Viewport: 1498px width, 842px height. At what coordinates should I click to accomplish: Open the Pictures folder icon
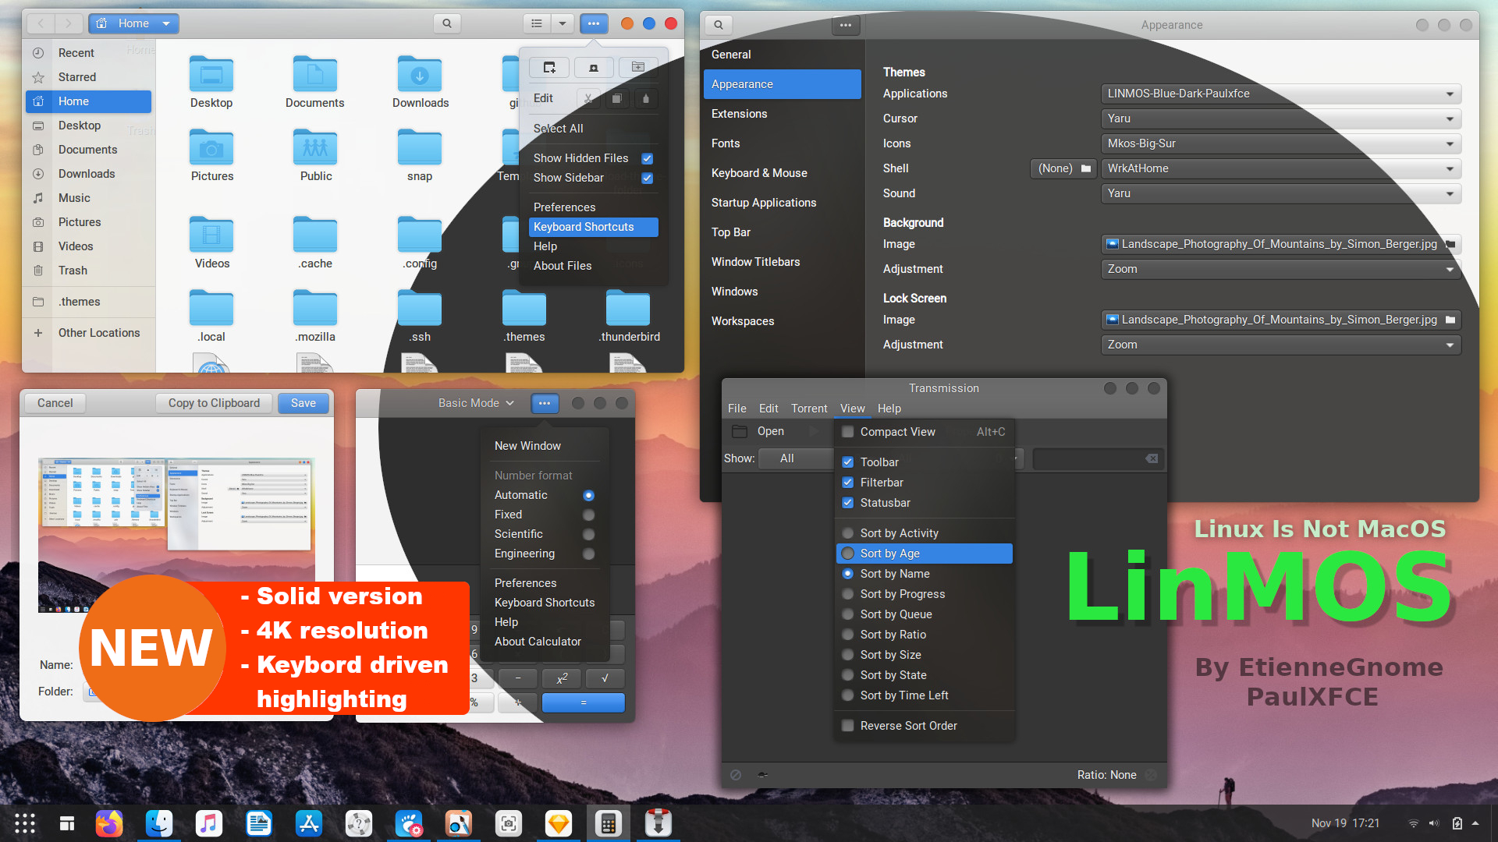point(211,147)
